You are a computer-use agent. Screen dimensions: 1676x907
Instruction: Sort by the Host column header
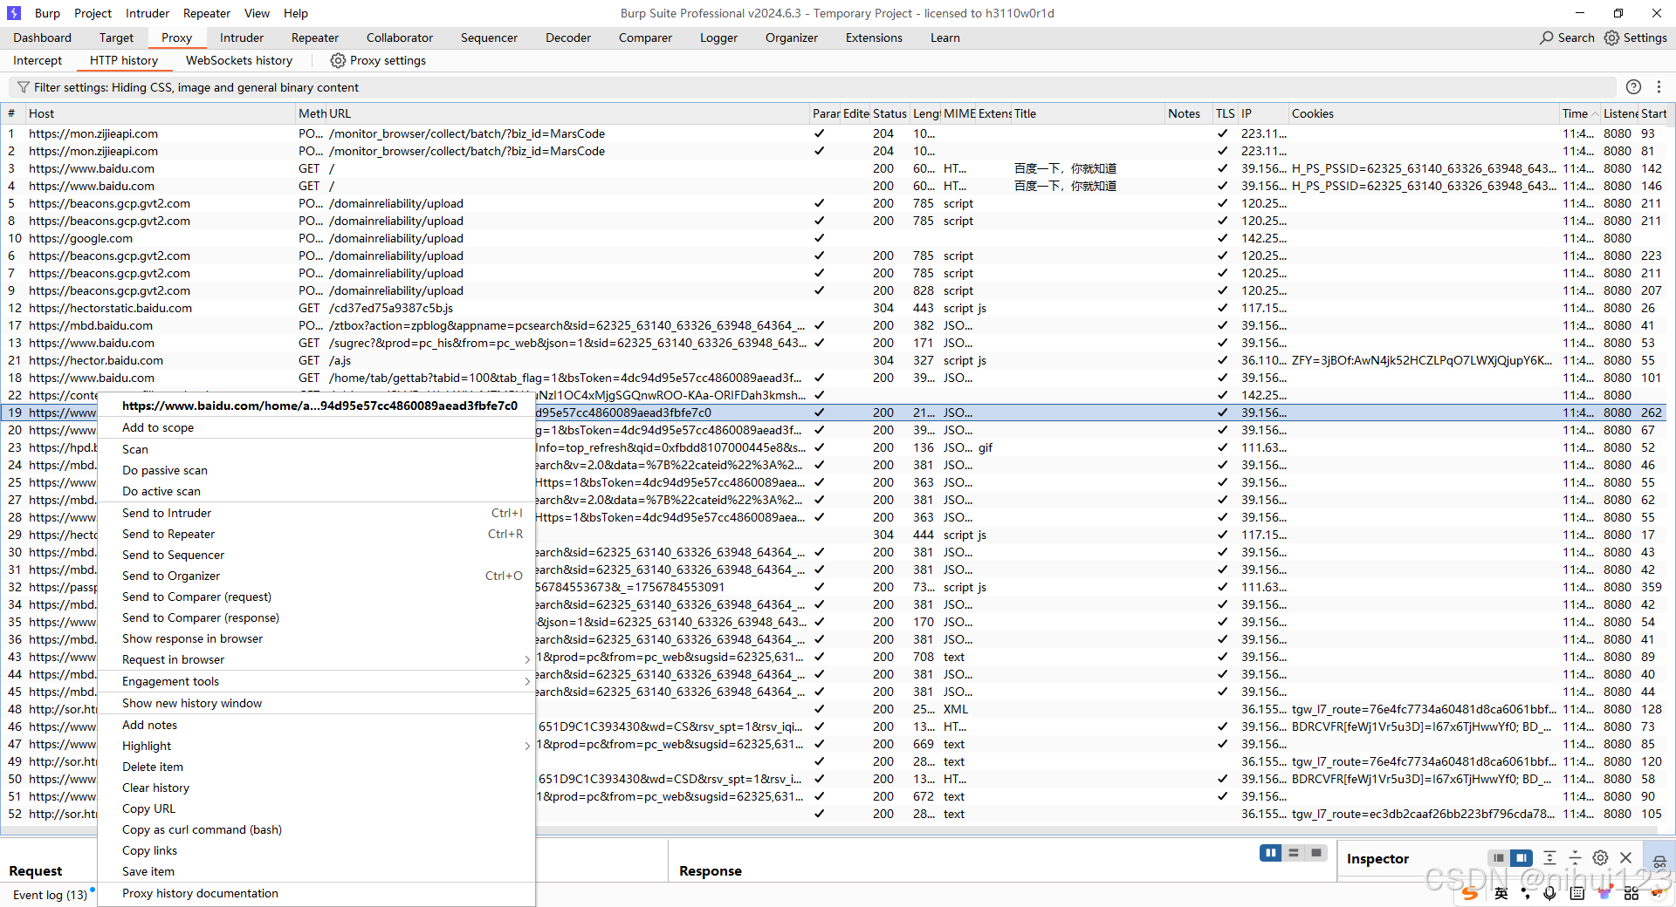(161, 113)
